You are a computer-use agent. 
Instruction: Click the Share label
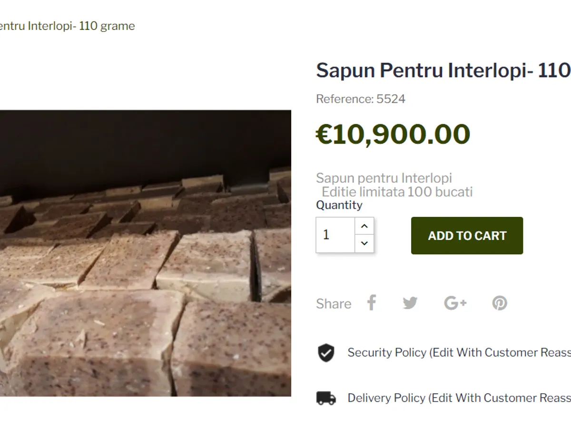[x=334, y=303]
